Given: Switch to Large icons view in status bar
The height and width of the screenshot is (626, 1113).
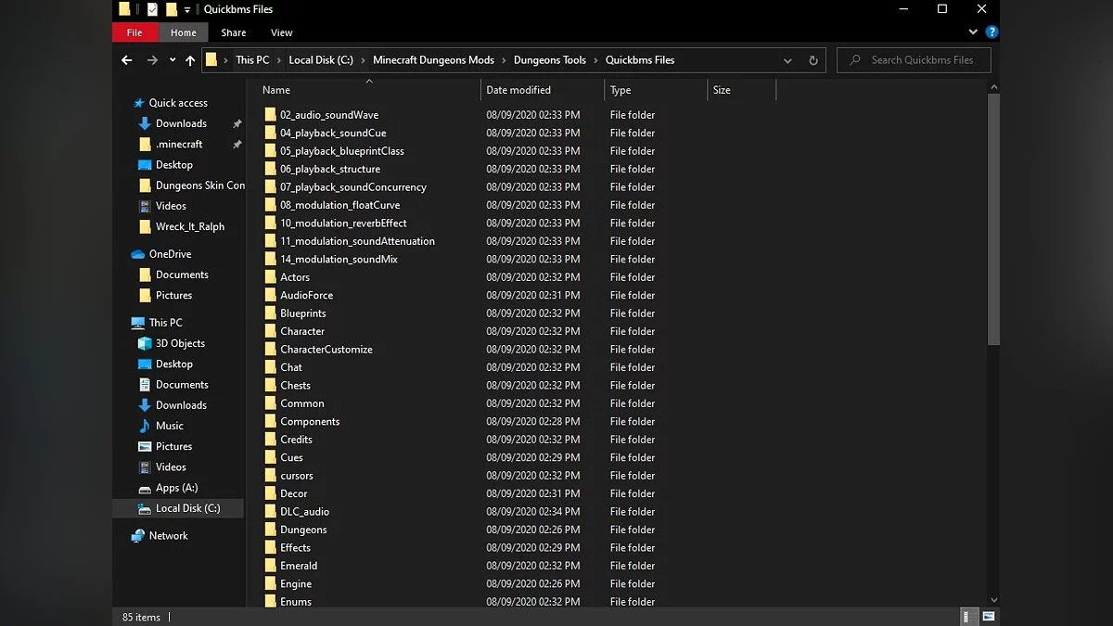Looking at the screenshot, I should pyautogui.click(x=989, y=615).
